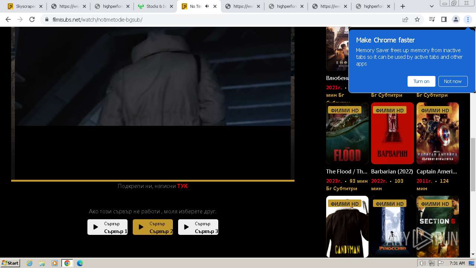Open Chrome three-dot menu
476x268 pixels.
coord(468,19)
